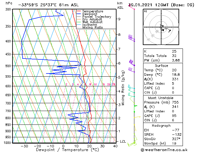Click the 600 hPa pressure axis label

click(9, 86)
